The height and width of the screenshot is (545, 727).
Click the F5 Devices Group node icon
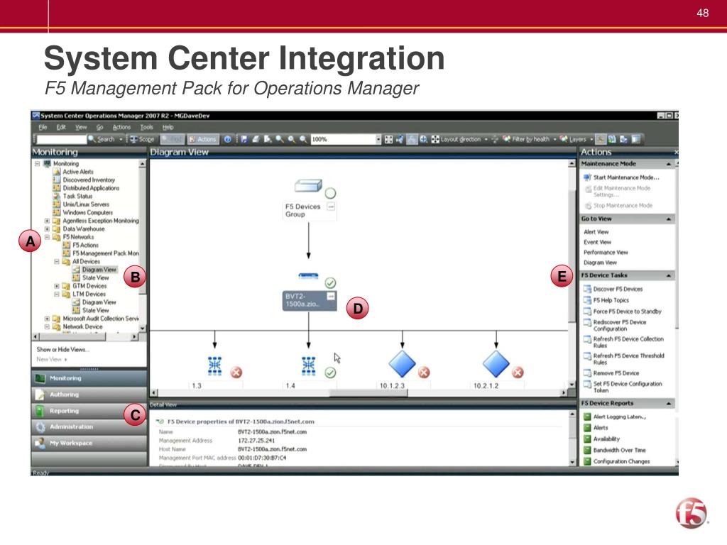[x=308, y=186]
